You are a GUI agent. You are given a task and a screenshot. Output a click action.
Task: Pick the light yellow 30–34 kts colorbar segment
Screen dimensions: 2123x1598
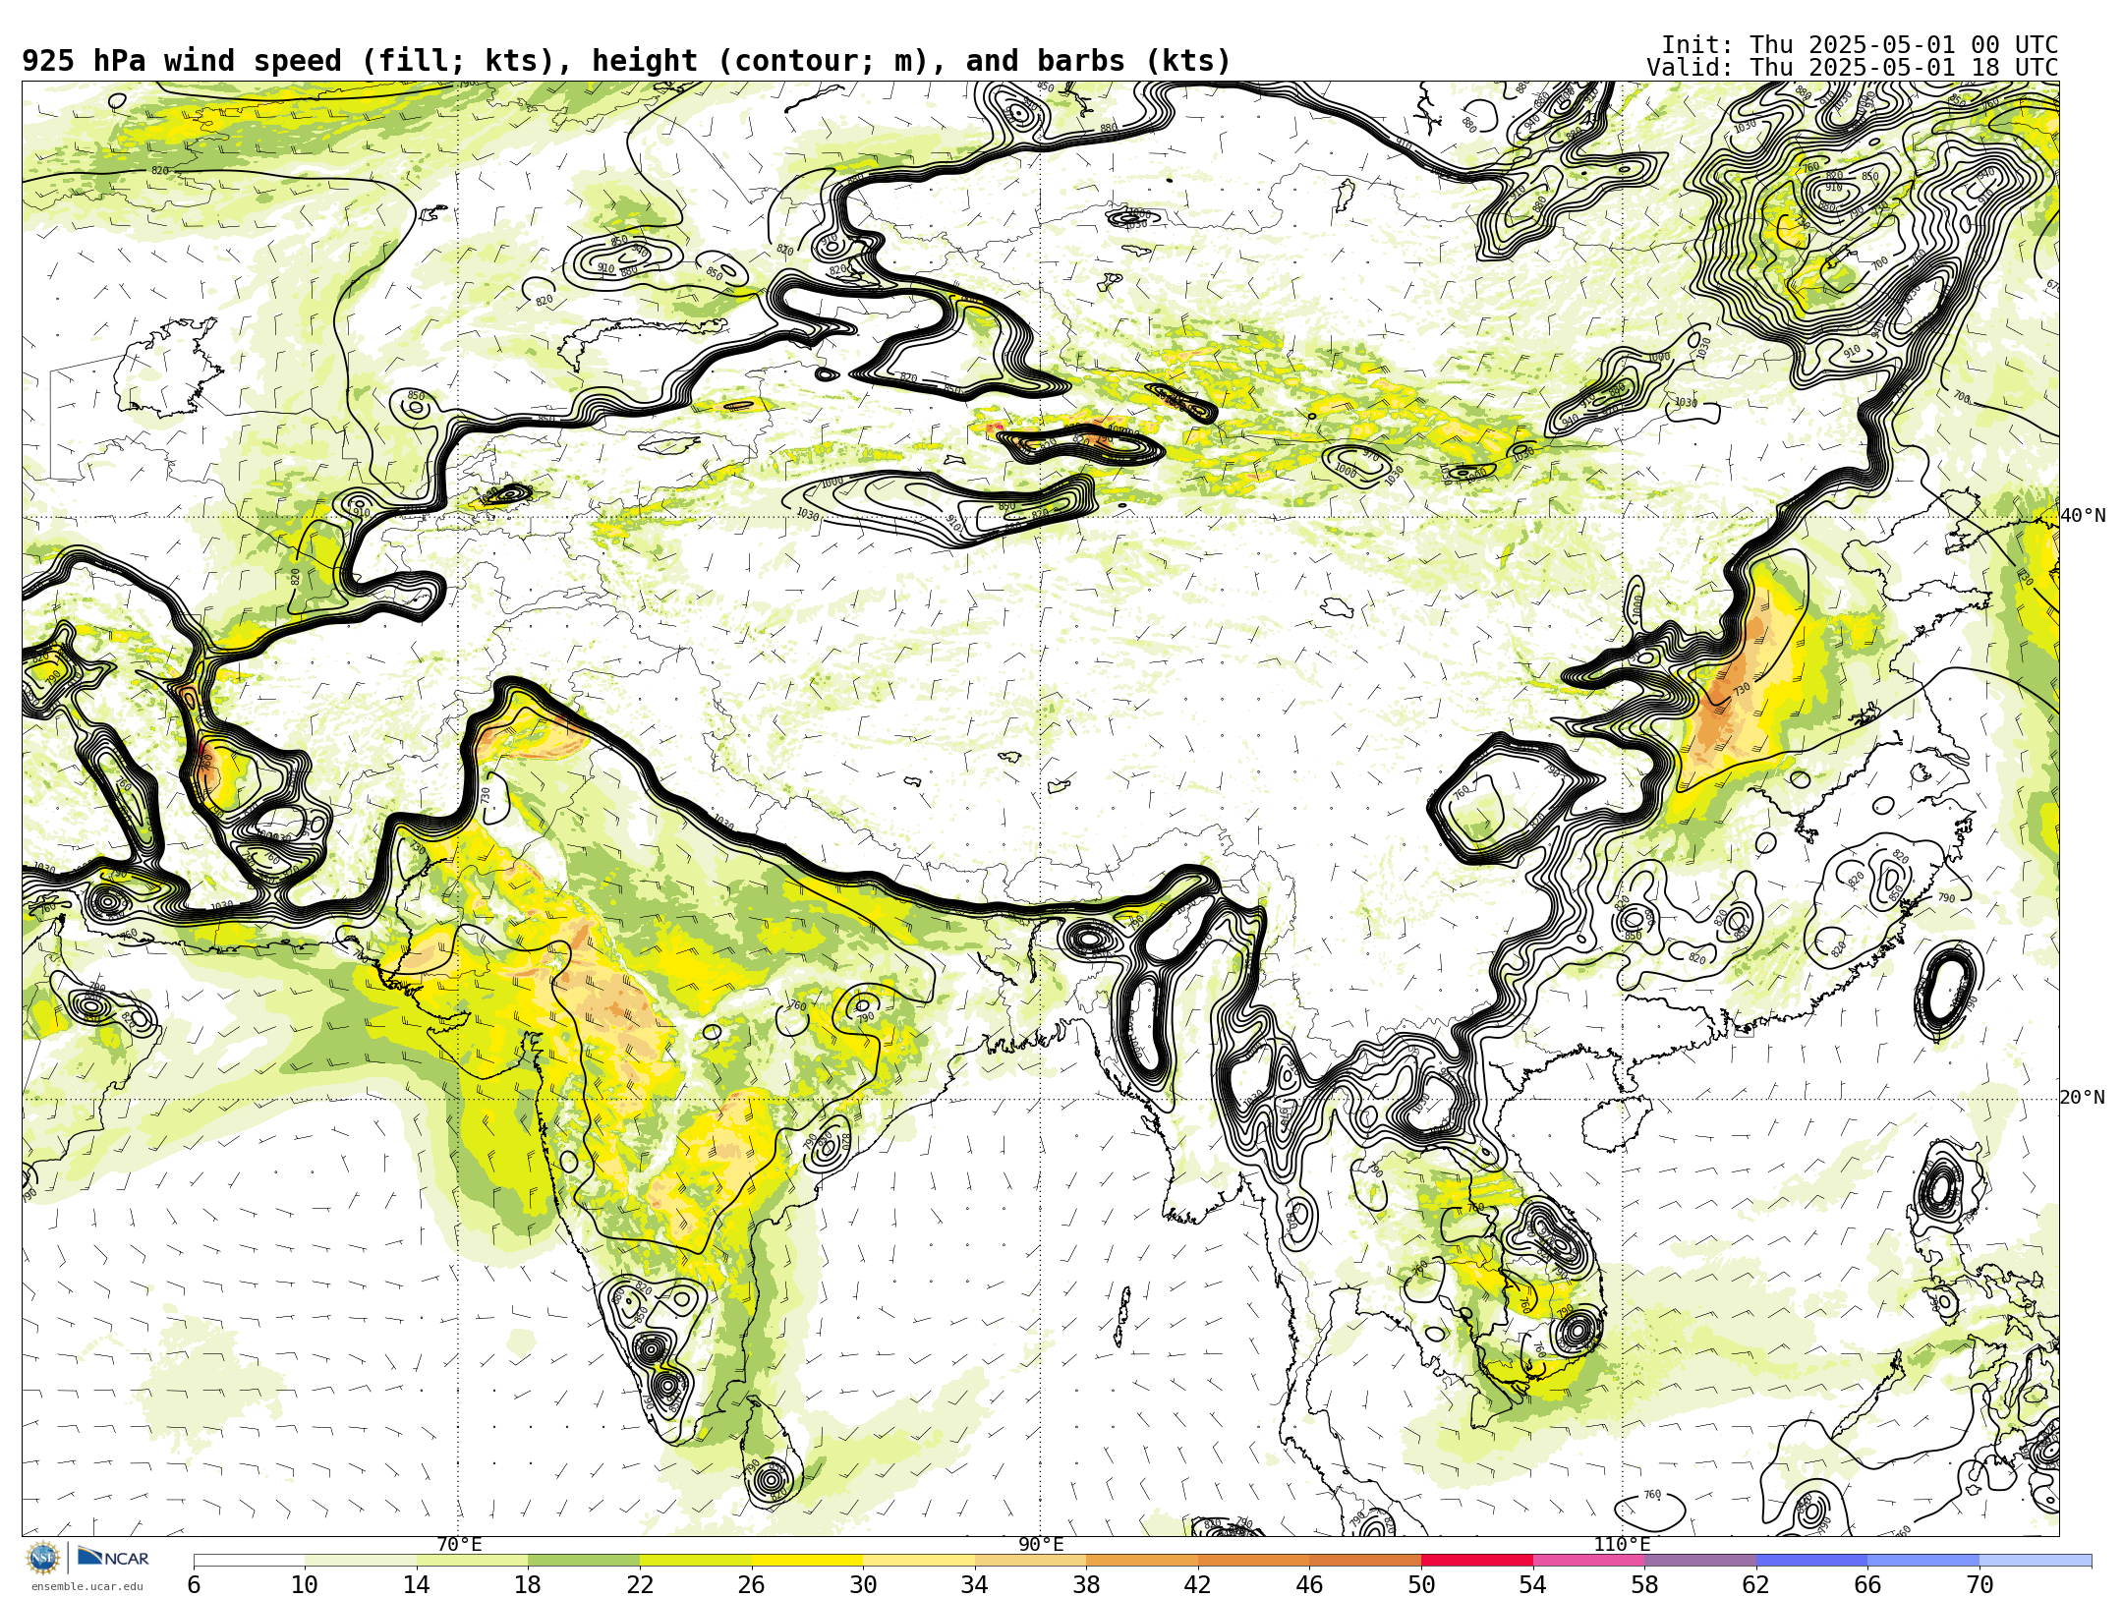pos(919,1561)
